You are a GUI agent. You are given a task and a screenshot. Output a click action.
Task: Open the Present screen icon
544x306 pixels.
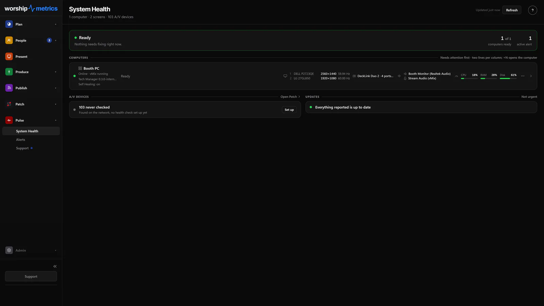click(9, 56)
